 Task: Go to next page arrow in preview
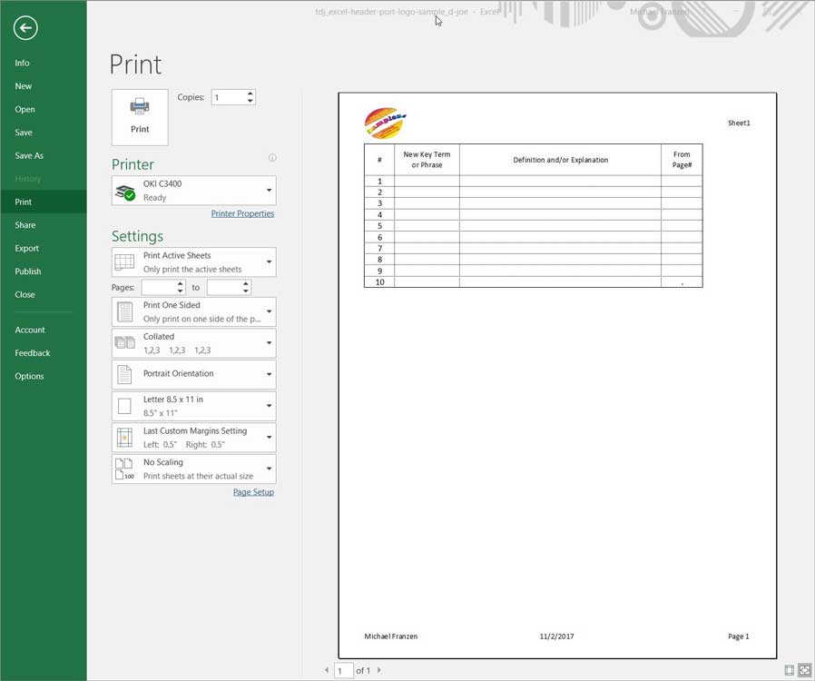coord(379,671)
